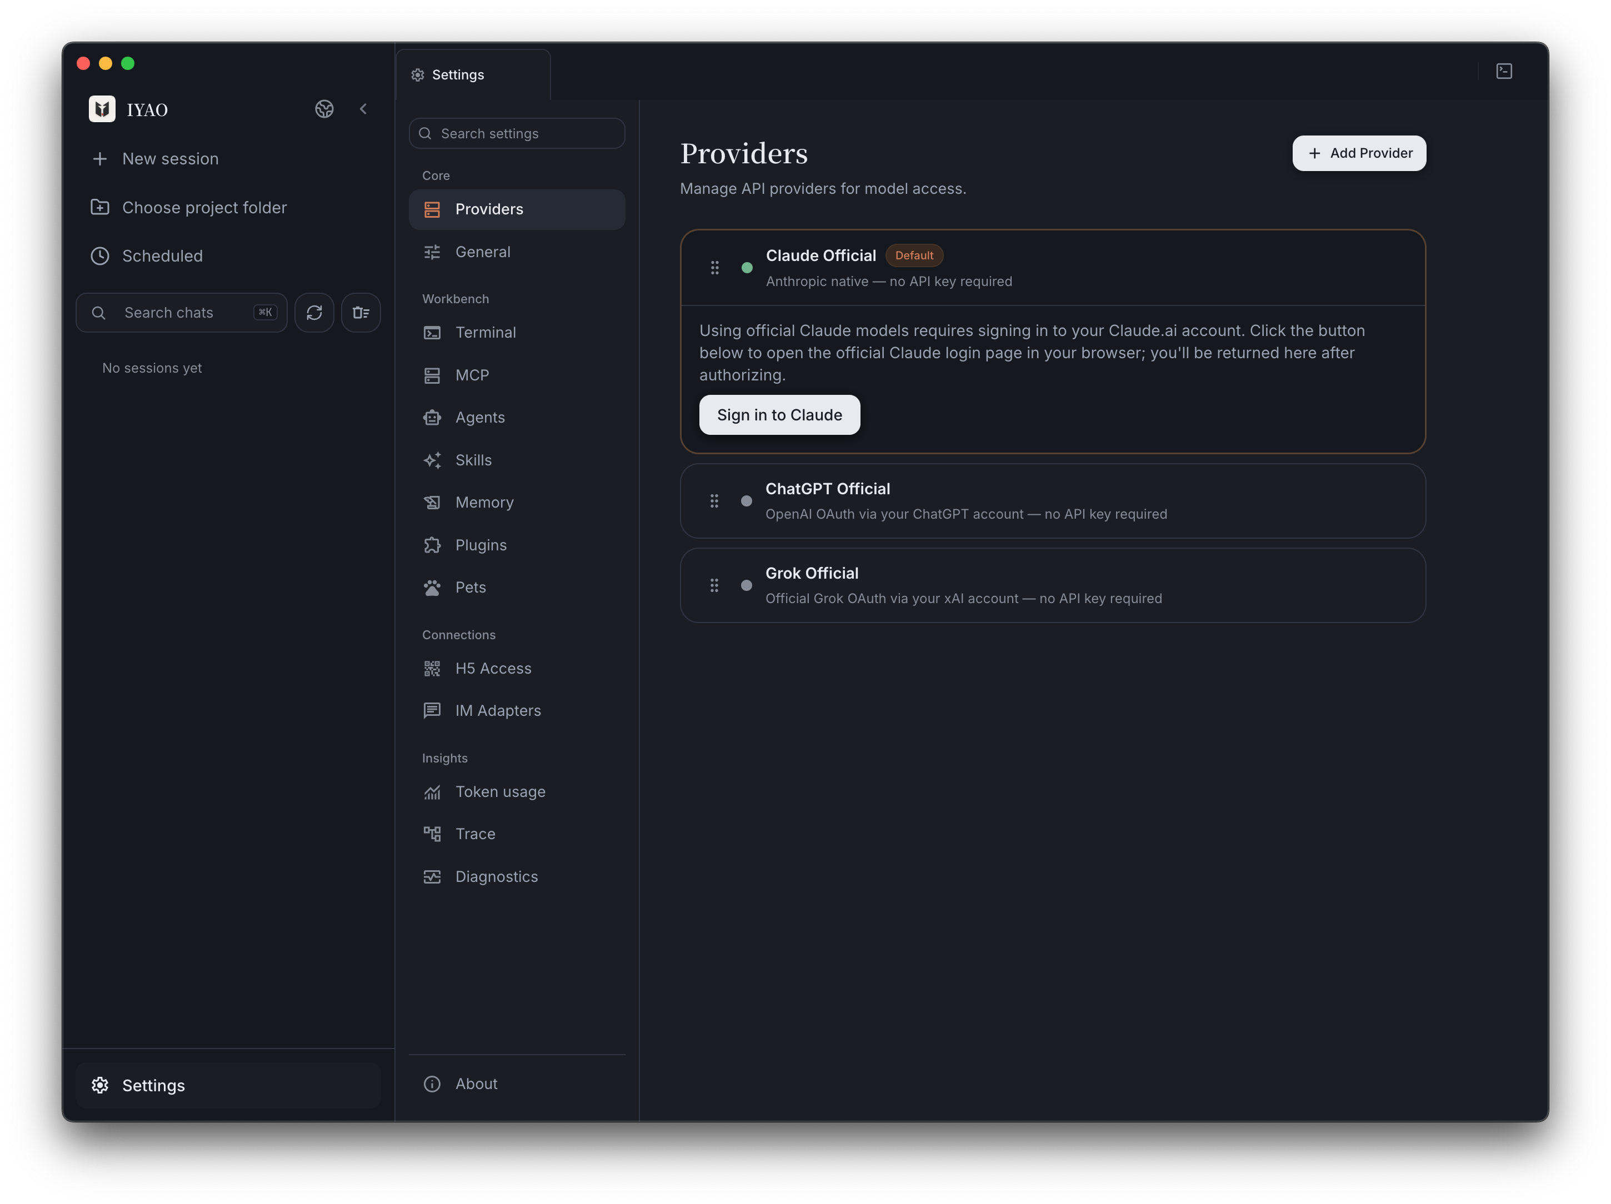The height and width of the screenshot is (1204, 1611).
Task: Start a New session
Action: click(228, 159)
